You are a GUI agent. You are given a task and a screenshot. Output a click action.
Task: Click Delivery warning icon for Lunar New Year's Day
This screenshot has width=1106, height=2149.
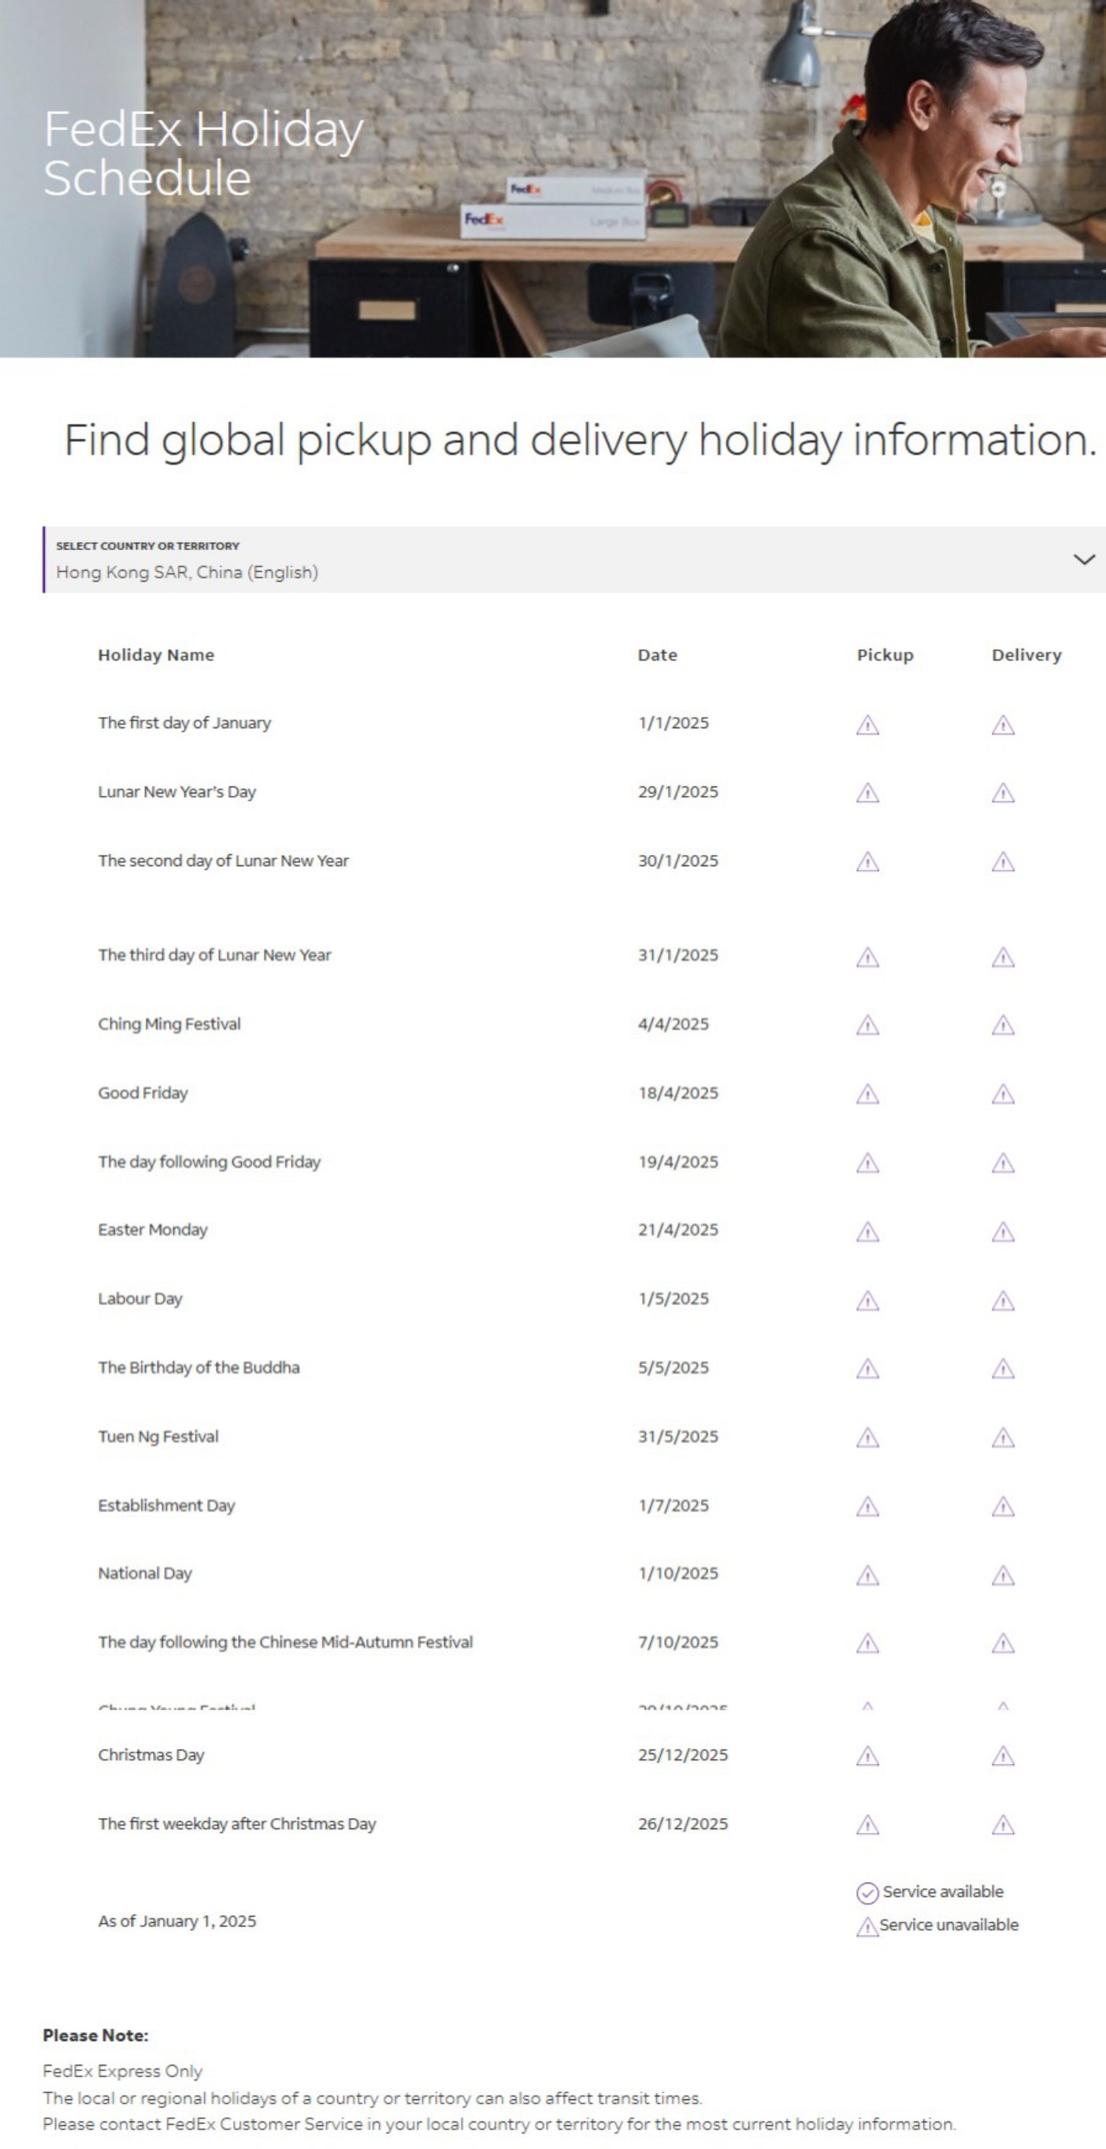[1003, 793]
